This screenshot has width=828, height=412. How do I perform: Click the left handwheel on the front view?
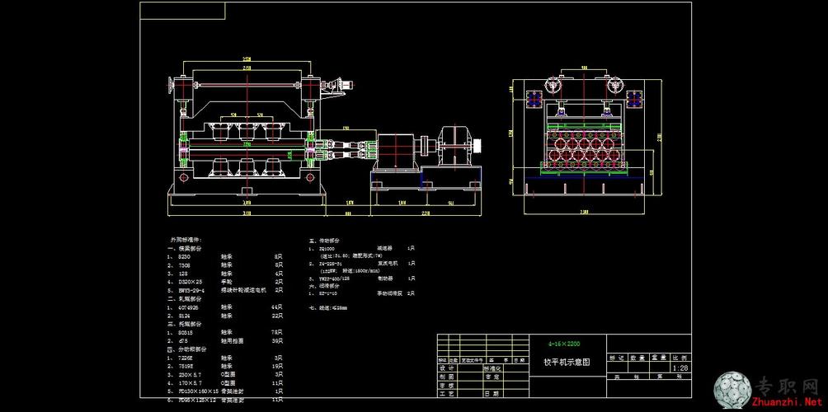pyautogui.click(x=172, y=83)
